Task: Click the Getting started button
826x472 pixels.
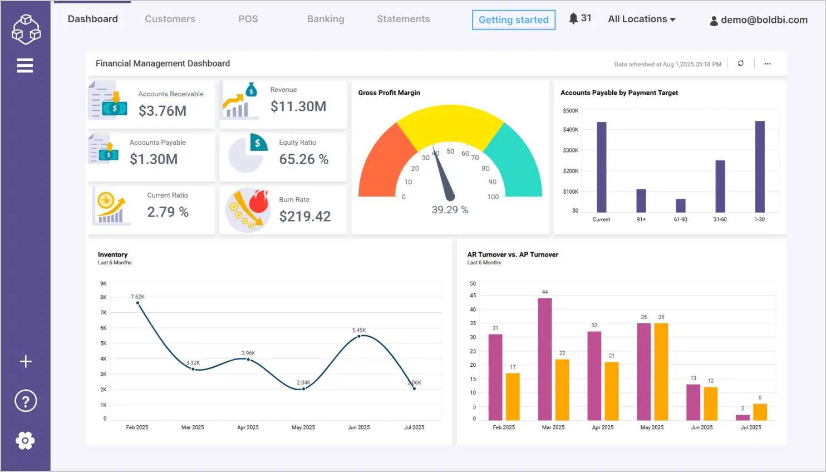Action: pyautogui.click(x=513, y=19)
